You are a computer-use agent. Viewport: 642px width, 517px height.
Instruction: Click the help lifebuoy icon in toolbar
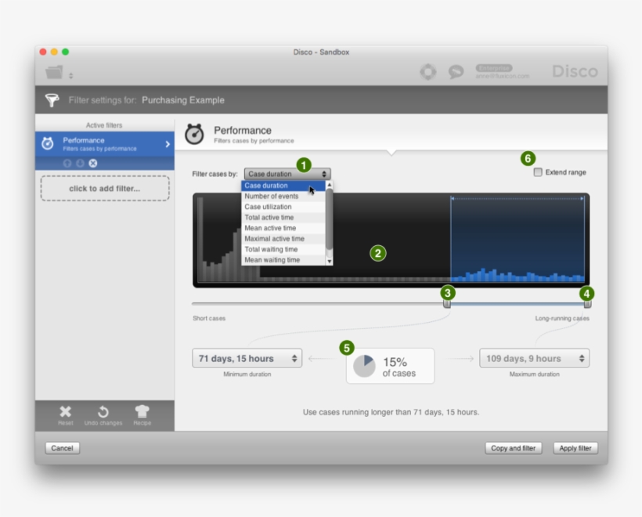click(x=428, y=72)
